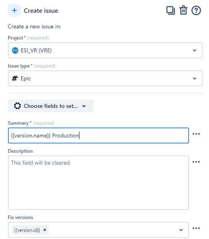Screen dimensions: 209x239
Task: Click the ESI_VR (VRE) project value
Action: [36, 50]
